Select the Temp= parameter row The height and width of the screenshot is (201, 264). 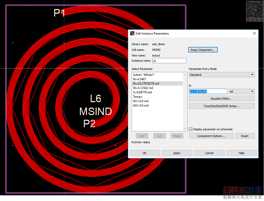point(158,97)
